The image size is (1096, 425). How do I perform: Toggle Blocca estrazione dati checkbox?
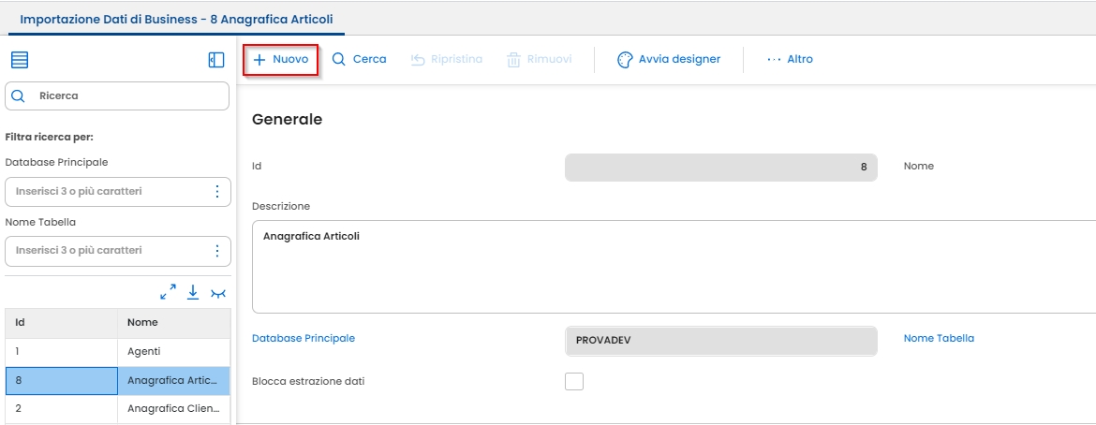tap(574, 381)
